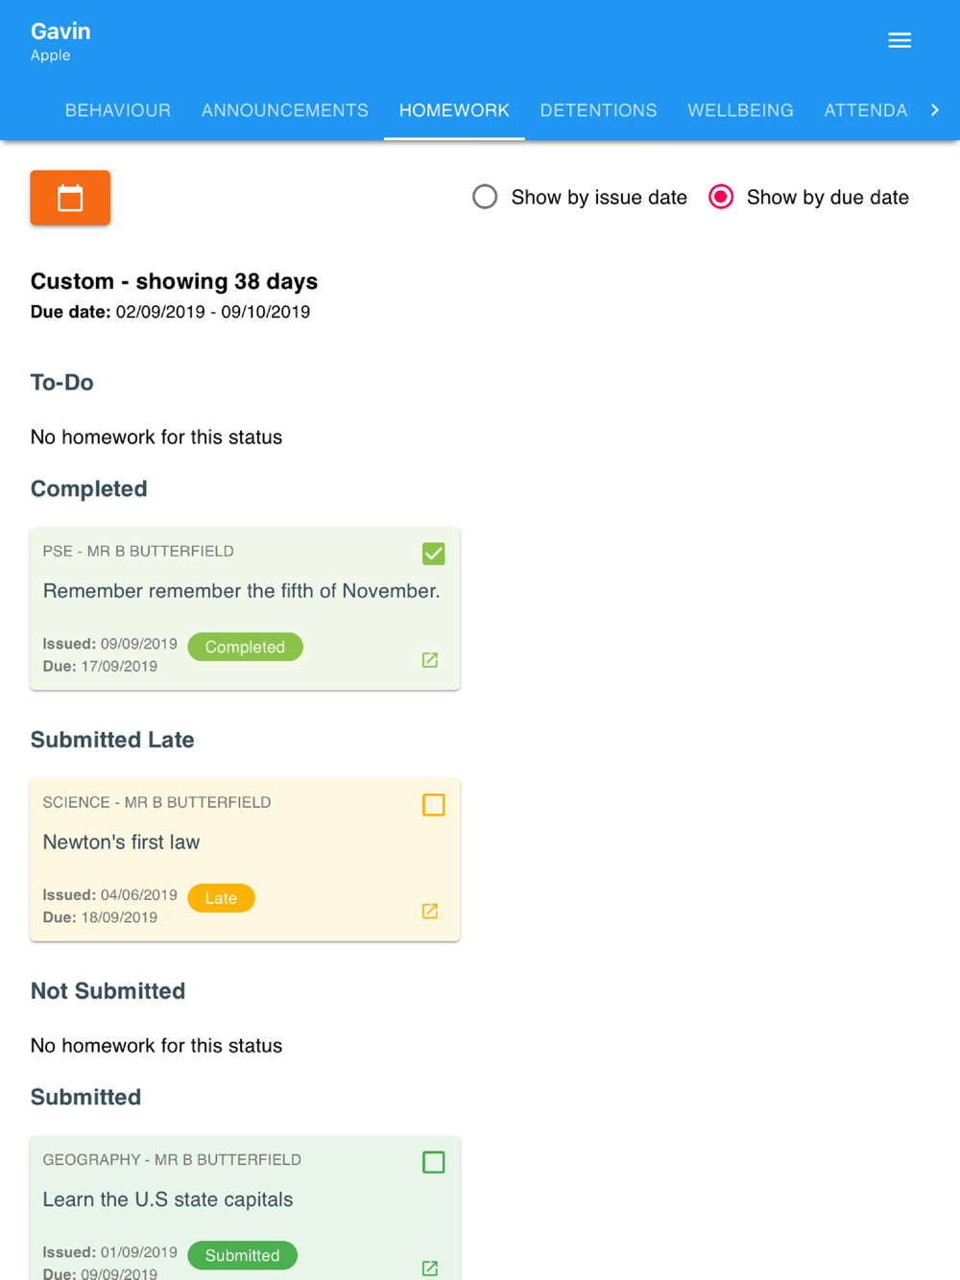Switch to the Behaviour tab
Image resolution: width=960 pixels, height=1280 pixels.
(118, 110)
